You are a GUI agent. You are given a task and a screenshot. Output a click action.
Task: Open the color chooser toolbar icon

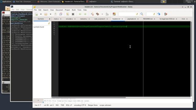(x=114, y=14)
